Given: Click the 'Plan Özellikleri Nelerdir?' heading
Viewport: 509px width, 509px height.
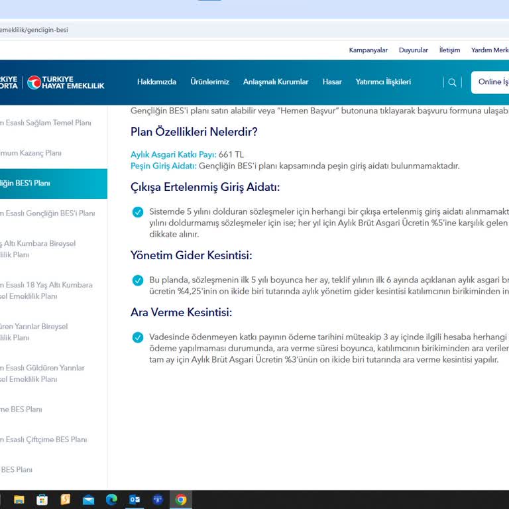Looking at the screenshot, I should click(x=194, y=132).
